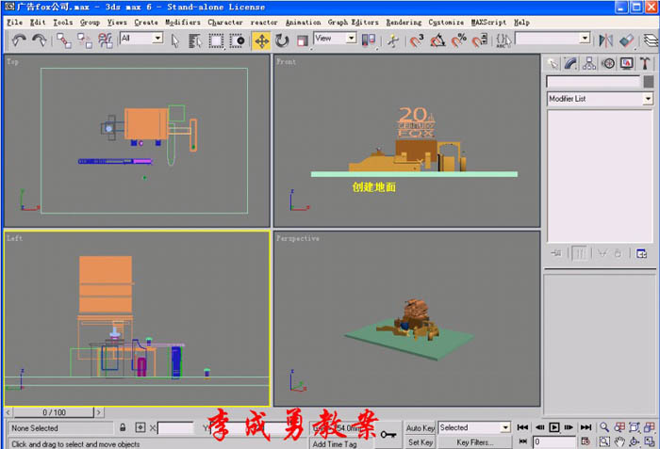
Task: Click the Rectangular Selection Region icon
Action: pos(216,40)
